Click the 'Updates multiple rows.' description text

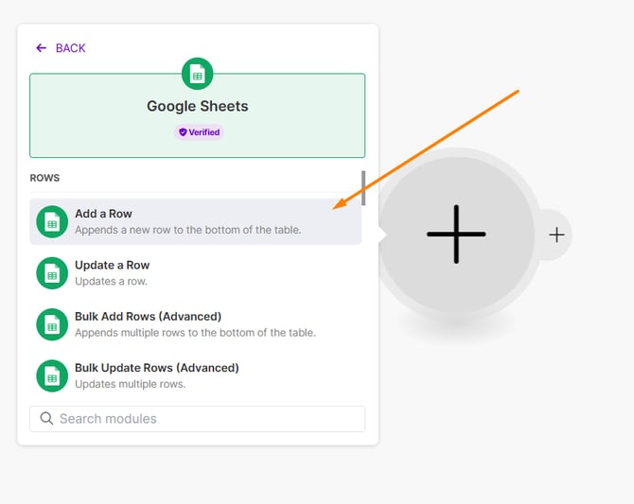coord(131,384)
